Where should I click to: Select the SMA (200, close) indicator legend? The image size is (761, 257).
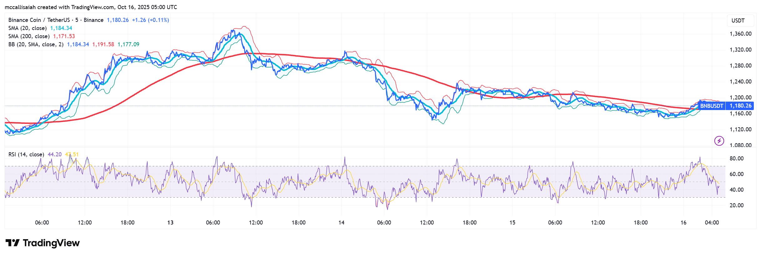[x=29, y=36]
